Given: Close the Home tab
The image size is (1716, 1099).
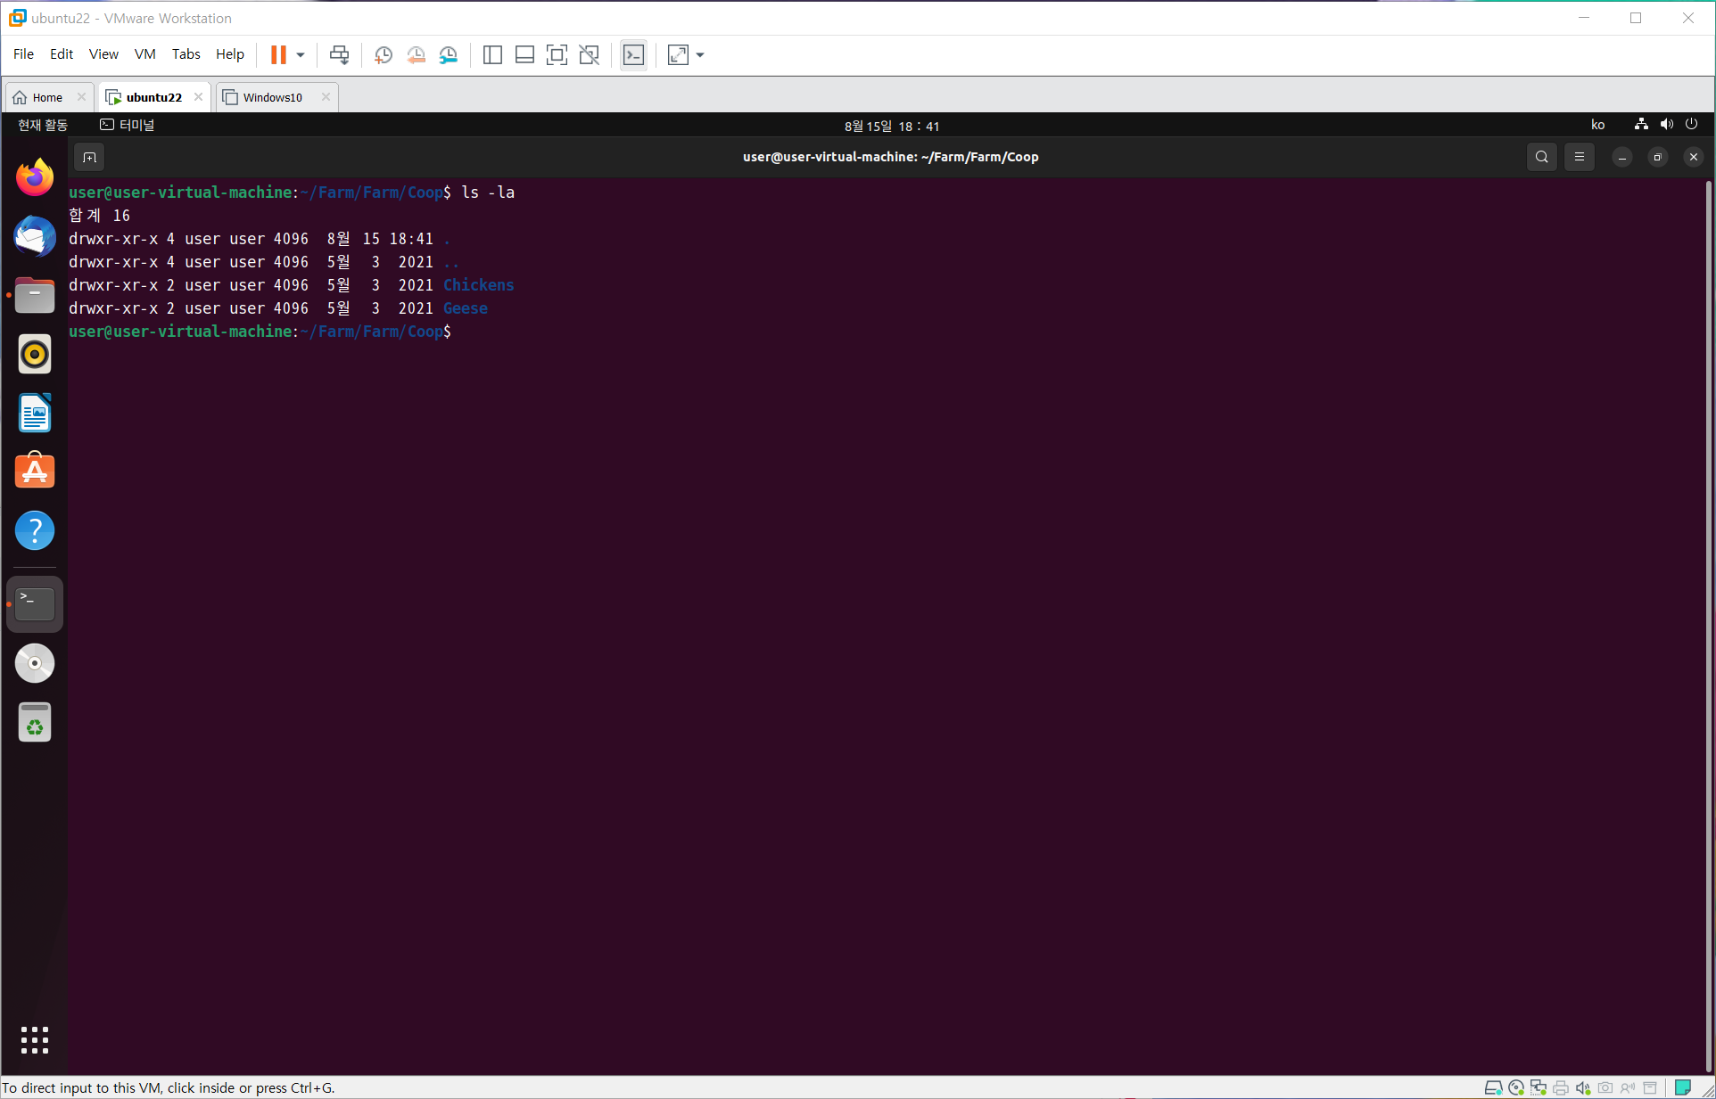Looking at the screenshot, I should click(81, 97).
